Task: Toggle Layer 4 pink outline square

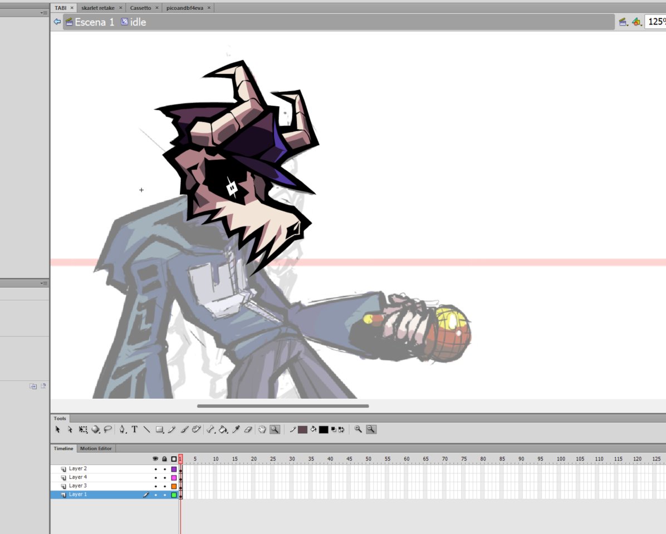Action: [x=174, y=478]
